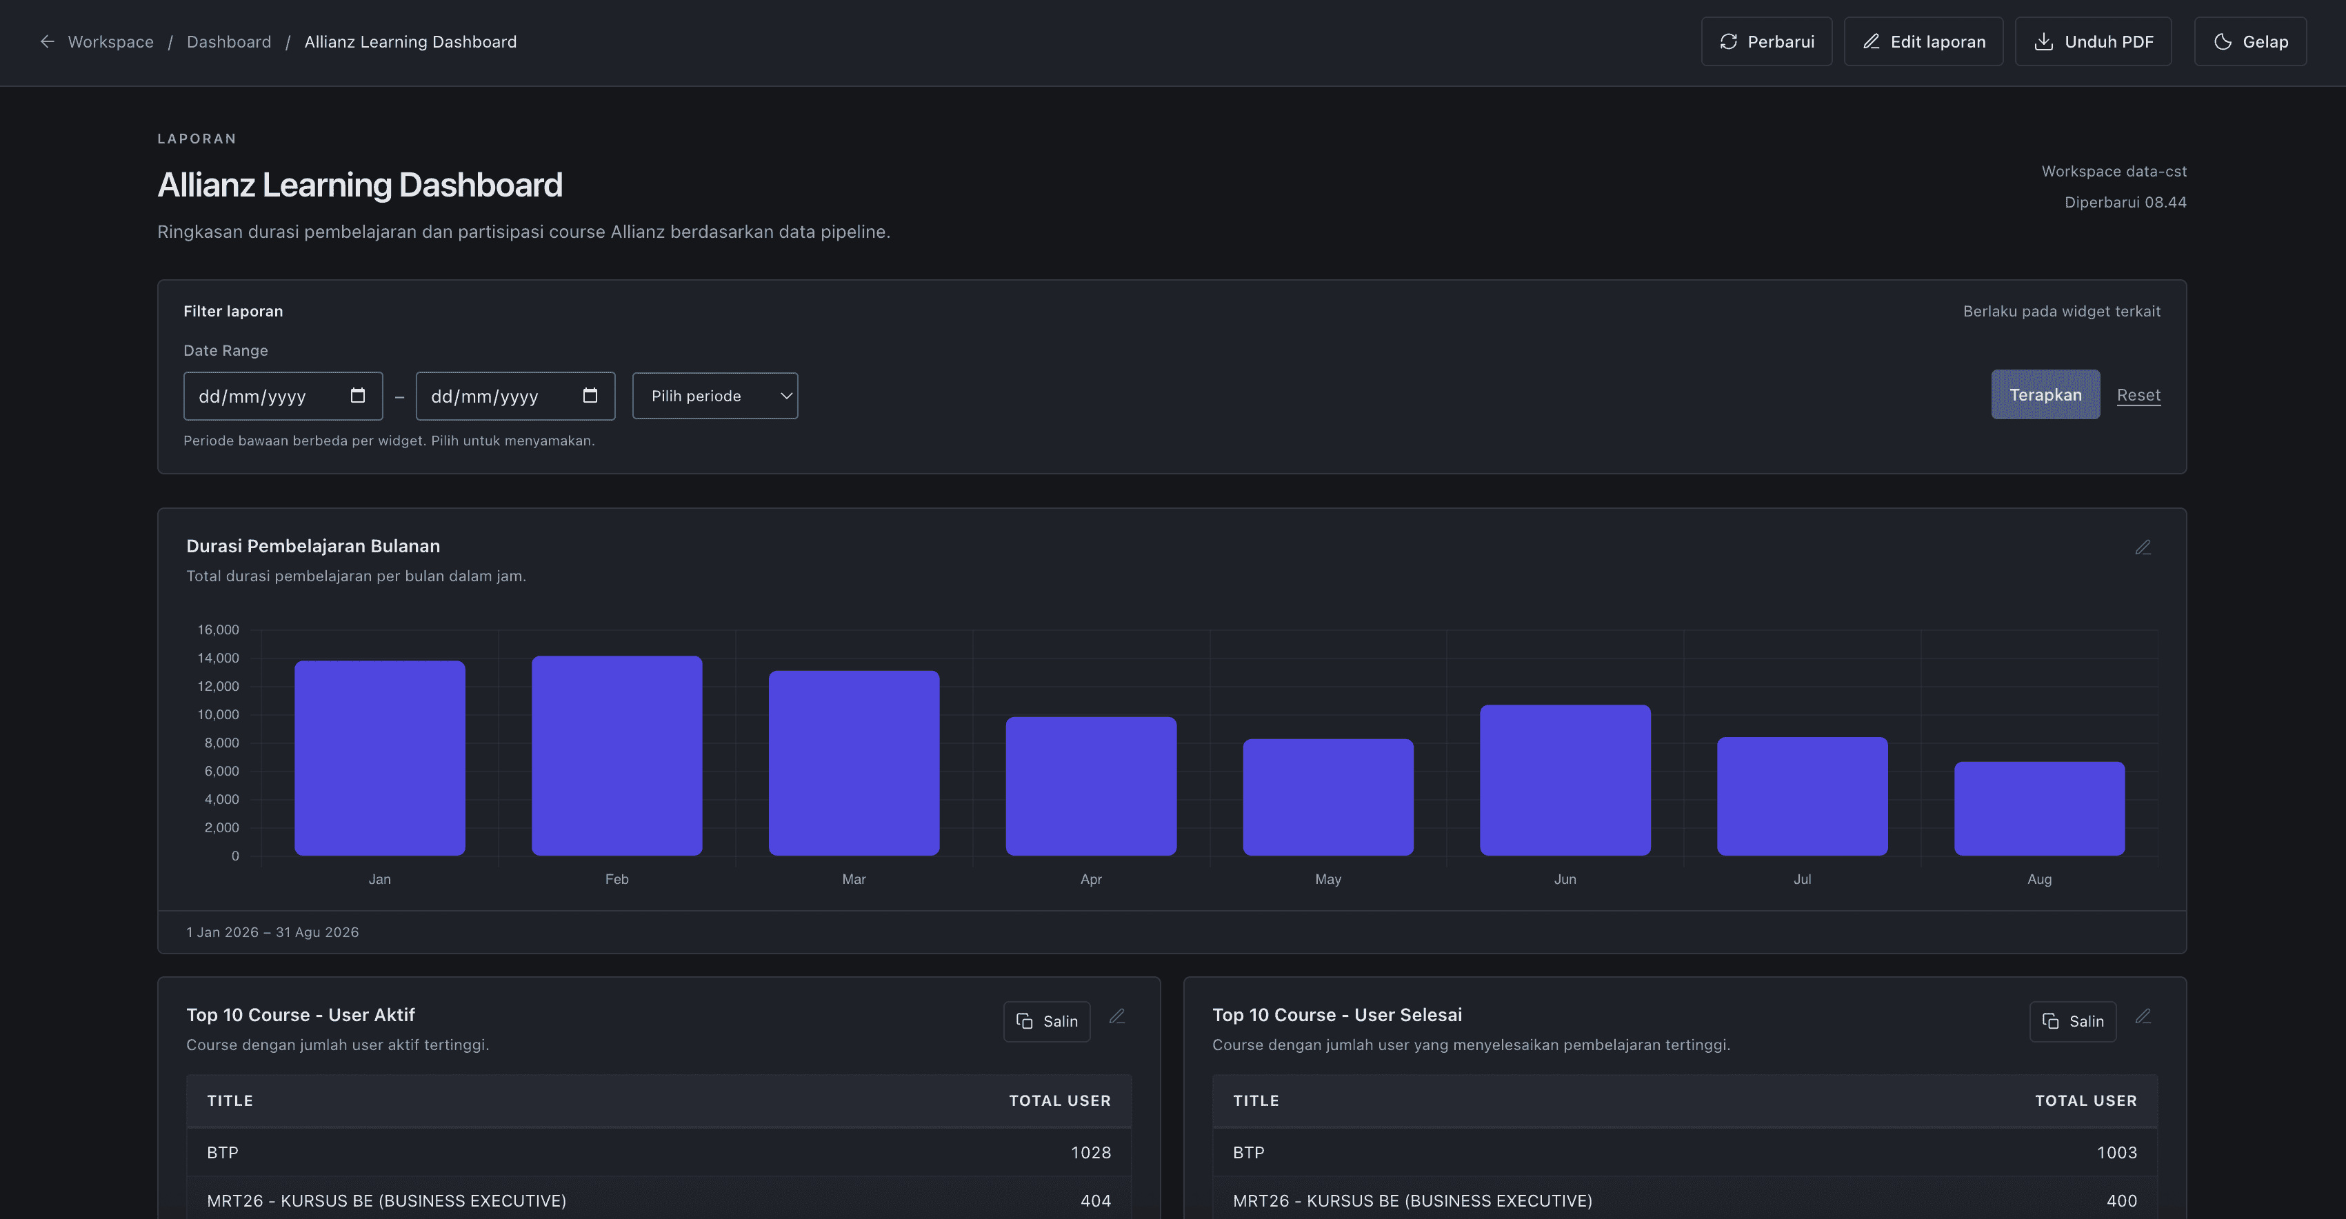
Task: Click the TITLE header in User Selesai table
Action: [x=1255, y=1100]
